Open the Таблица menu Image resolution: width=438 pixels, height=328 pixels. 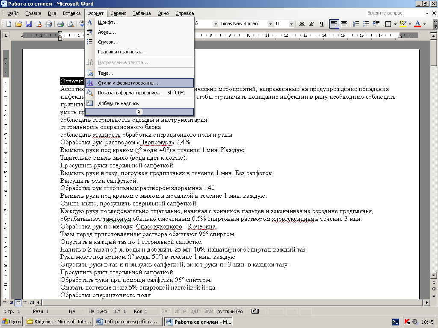pyautogui.click(x=142, y=13)
